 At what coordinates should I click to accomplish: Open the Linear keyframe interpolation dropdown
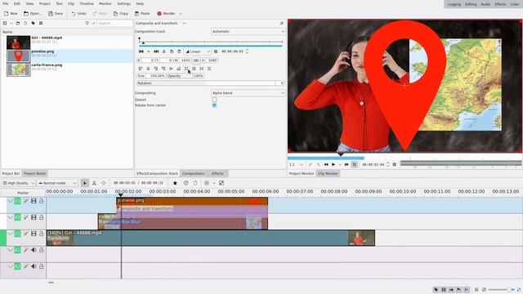[198, 51]
